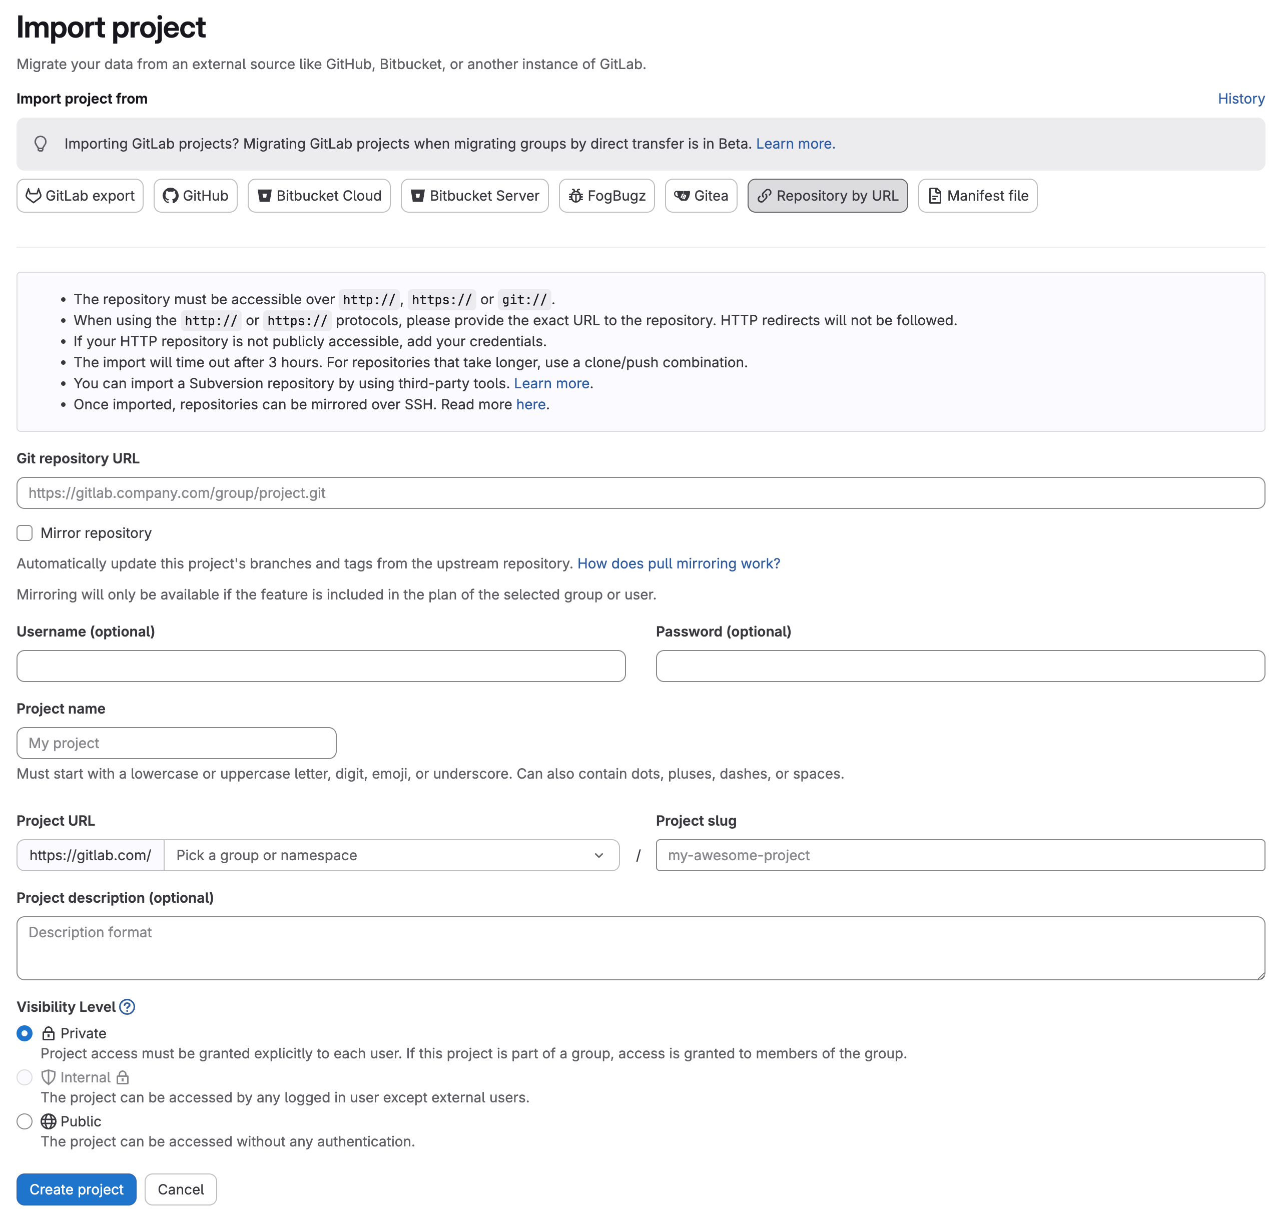Click the Gitea import icon

682,196
